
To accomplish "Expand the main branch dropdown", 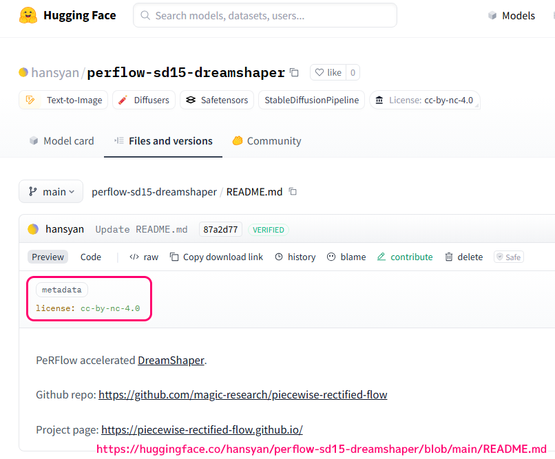I will [51, 192].
